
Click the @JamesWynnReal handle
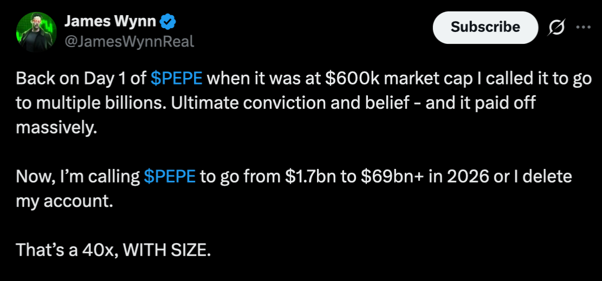pos(129,41)
